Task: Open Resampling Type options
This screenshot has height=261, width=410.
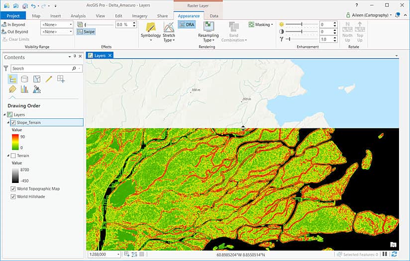Action: [x=208, y=32]
